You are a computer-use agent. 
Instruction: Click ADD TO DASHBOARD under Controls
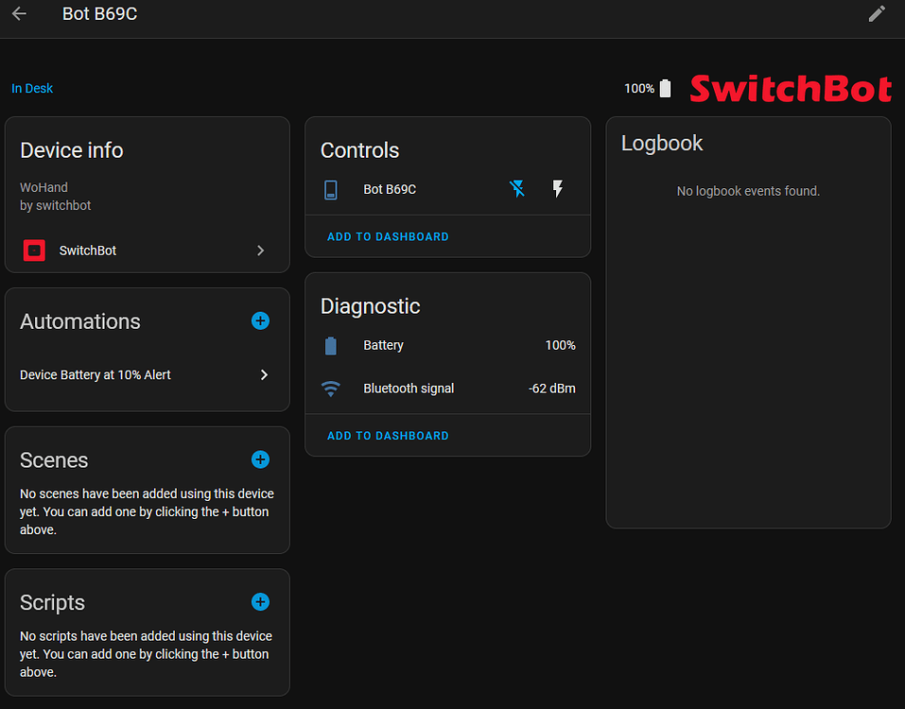[388, 236]
